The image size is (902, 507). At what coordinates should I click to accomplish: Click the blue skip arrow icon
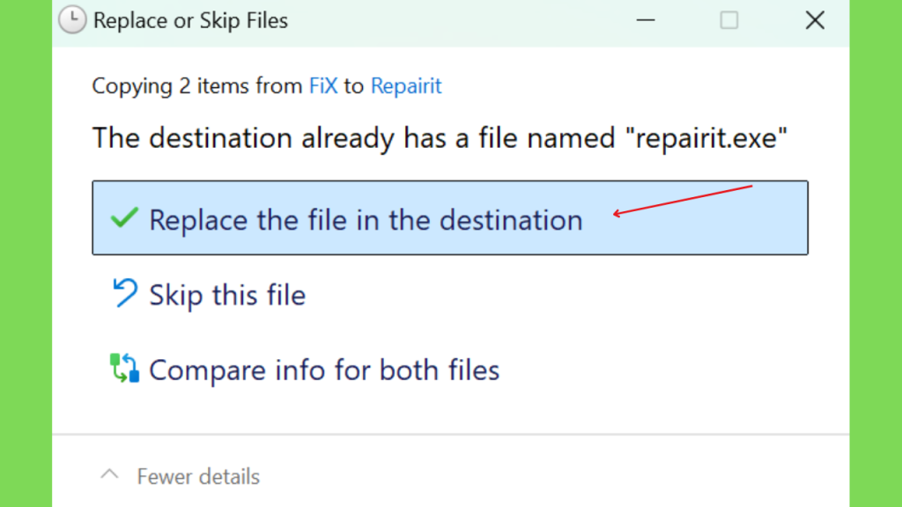pyautogui.click(x=125, y=292)
